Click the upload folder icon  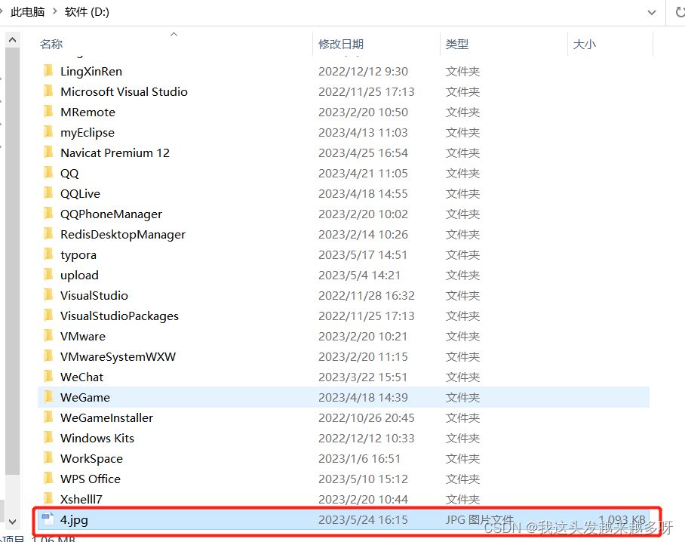click(x=48, y=275)
